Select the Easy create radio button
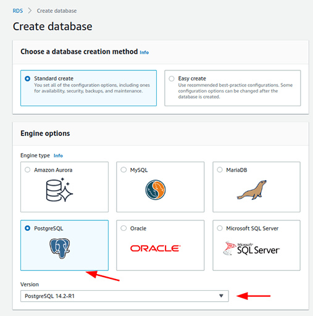 [172, 78]
